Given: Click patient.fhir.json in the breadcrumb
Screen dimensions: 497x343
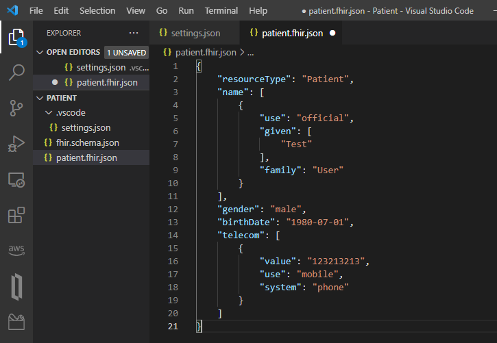Looking at the screenshot, I should pos(205,52).
